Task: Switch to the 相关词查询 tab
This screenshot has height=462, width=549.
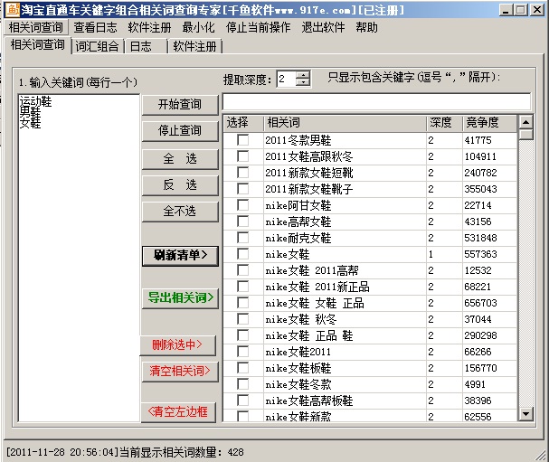Action: click(37, 45)
